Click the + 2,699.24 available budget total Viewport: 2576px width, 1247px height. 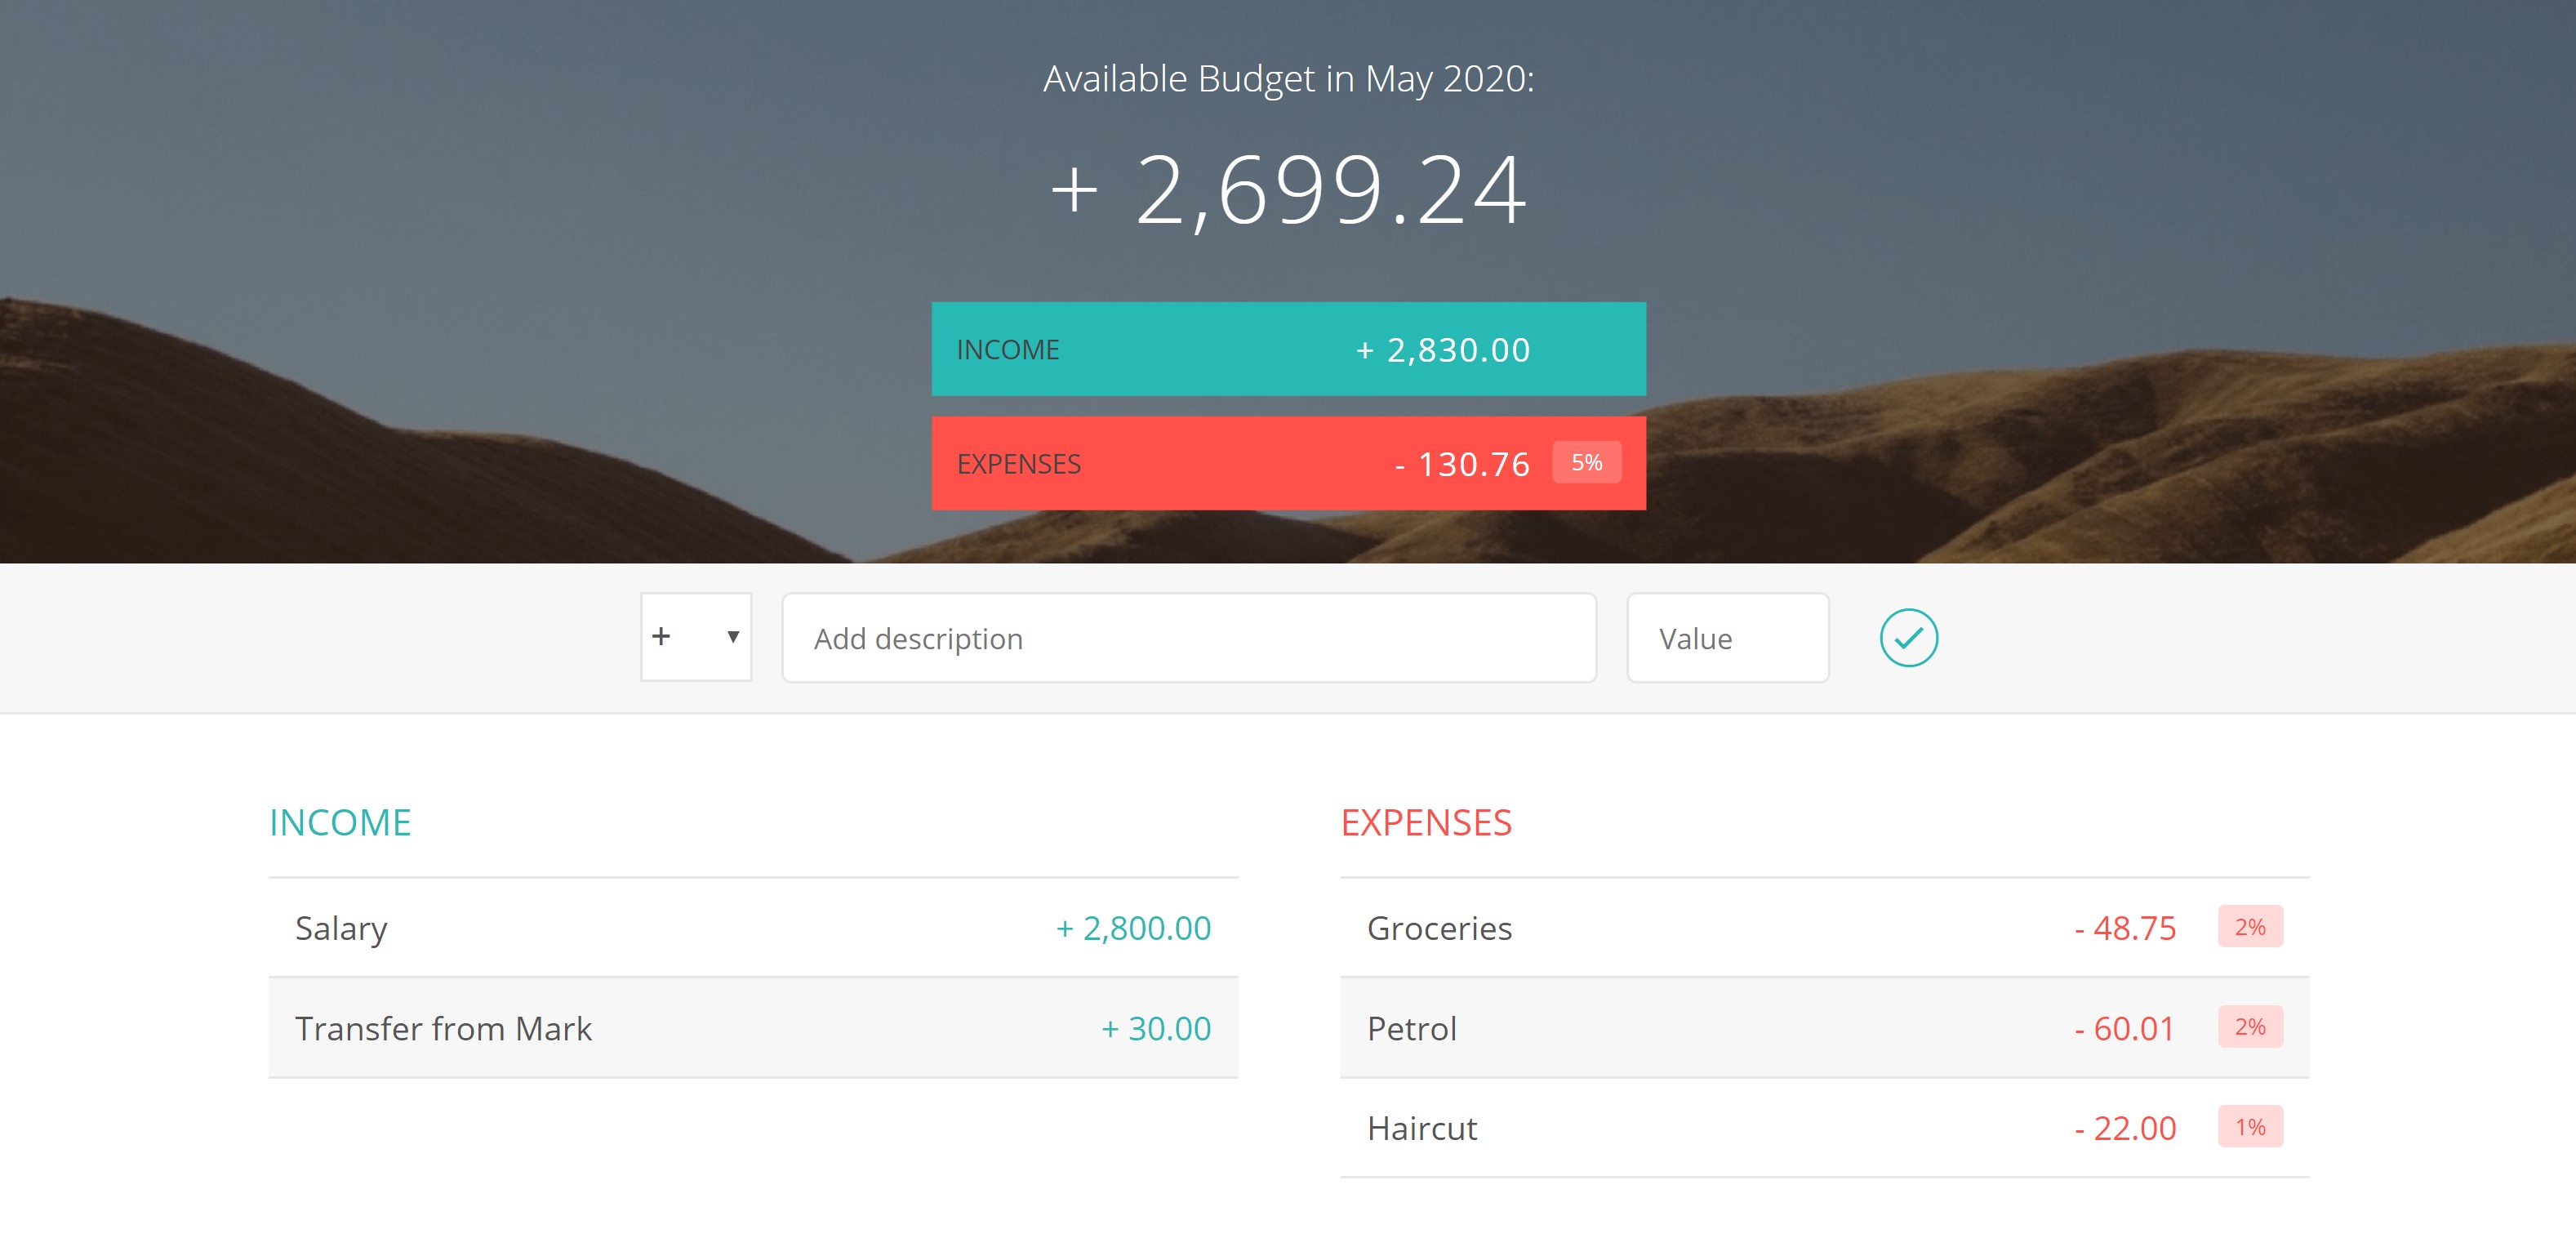1288,190
